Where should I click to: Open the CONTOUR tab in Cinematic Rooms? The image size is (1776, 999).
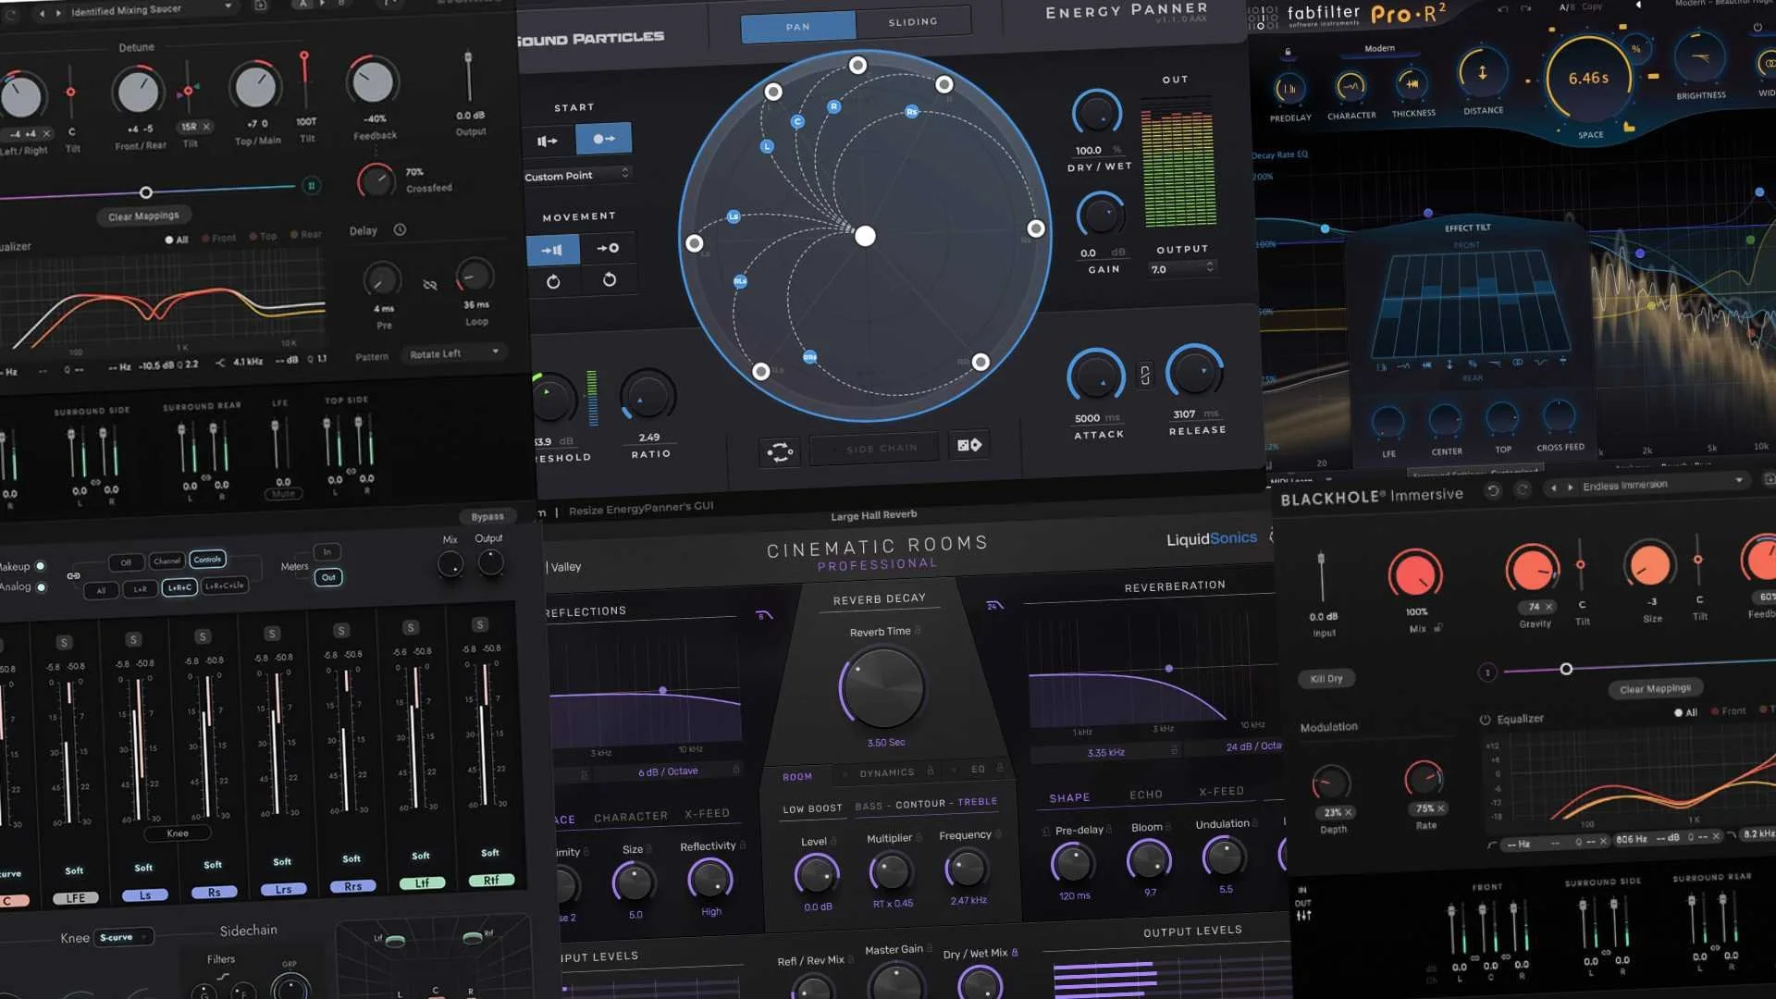[x=919, y=804]
